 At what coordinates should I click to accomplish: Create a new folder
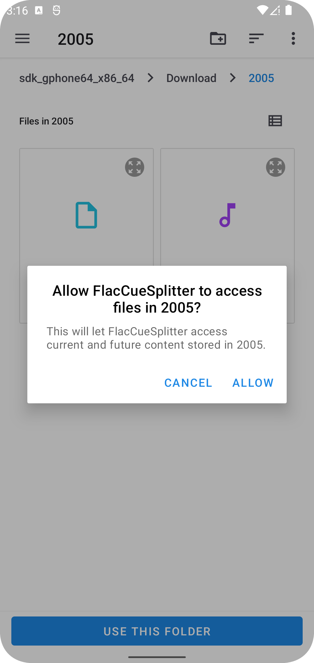(218, 38)
